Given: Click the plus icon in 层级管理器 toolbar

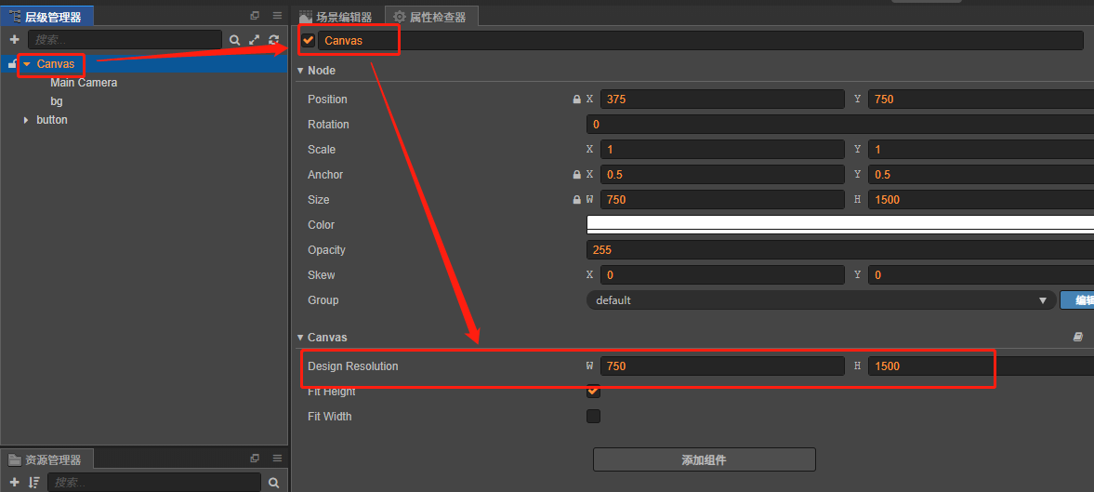Looking at the screenshot, I should click(x=14, y=40).
